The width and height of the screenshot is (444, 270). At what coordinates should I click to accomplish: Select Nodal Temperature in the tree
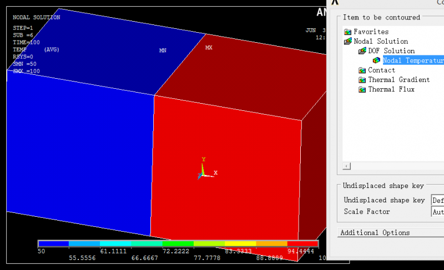(x=413, y=60)
